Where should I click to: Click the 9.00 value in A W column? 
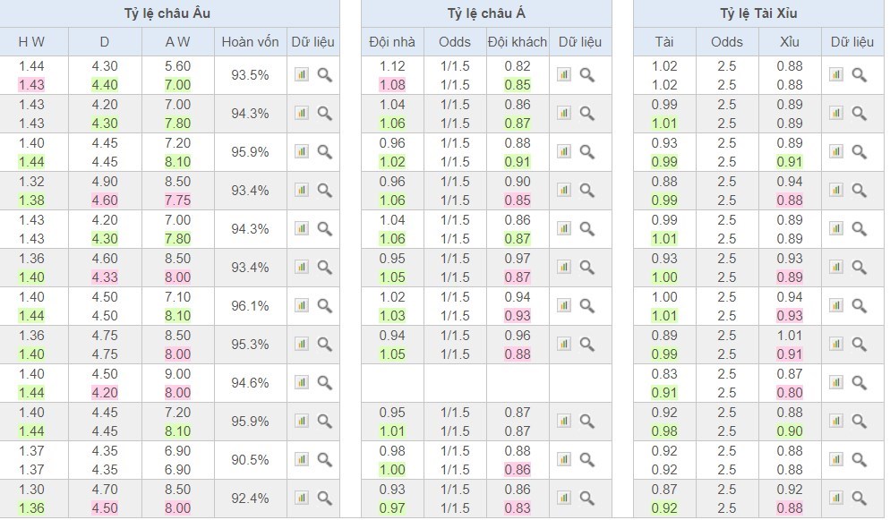click(178, 374)
